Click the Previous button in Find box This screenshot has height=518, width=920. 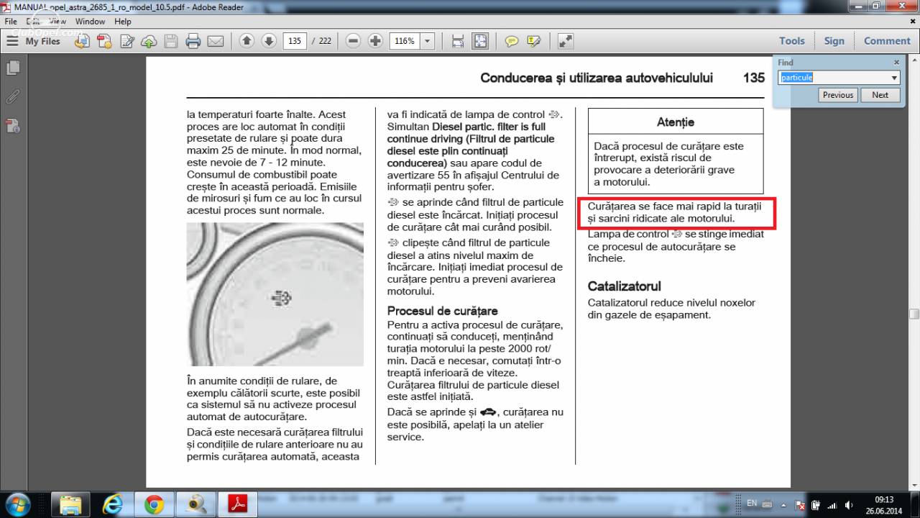838,95
